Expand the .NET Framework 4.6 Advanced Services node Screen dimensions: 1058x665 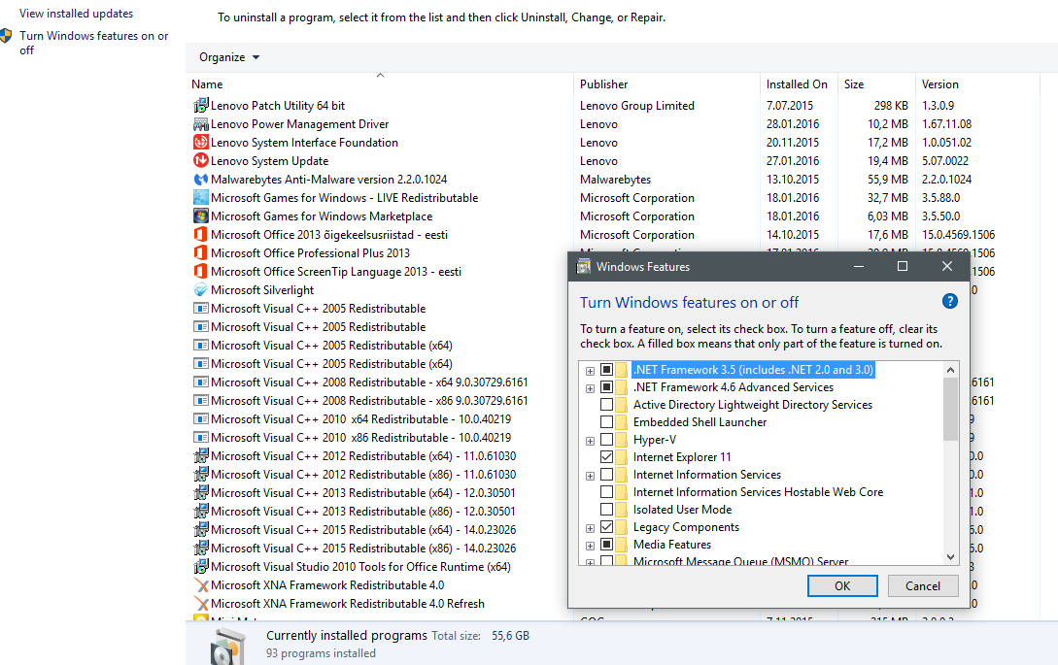(591, 388)
